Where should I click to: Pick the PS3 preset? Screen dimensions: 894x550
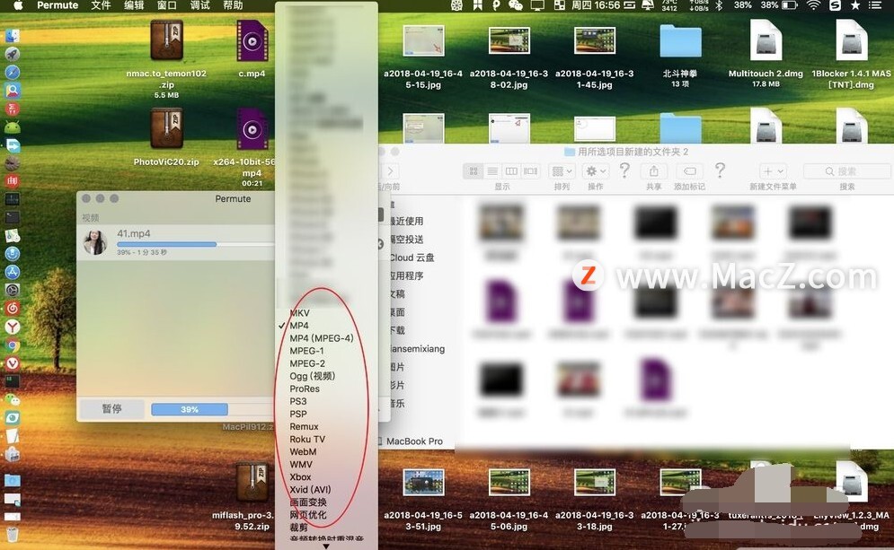click(297, 401)
